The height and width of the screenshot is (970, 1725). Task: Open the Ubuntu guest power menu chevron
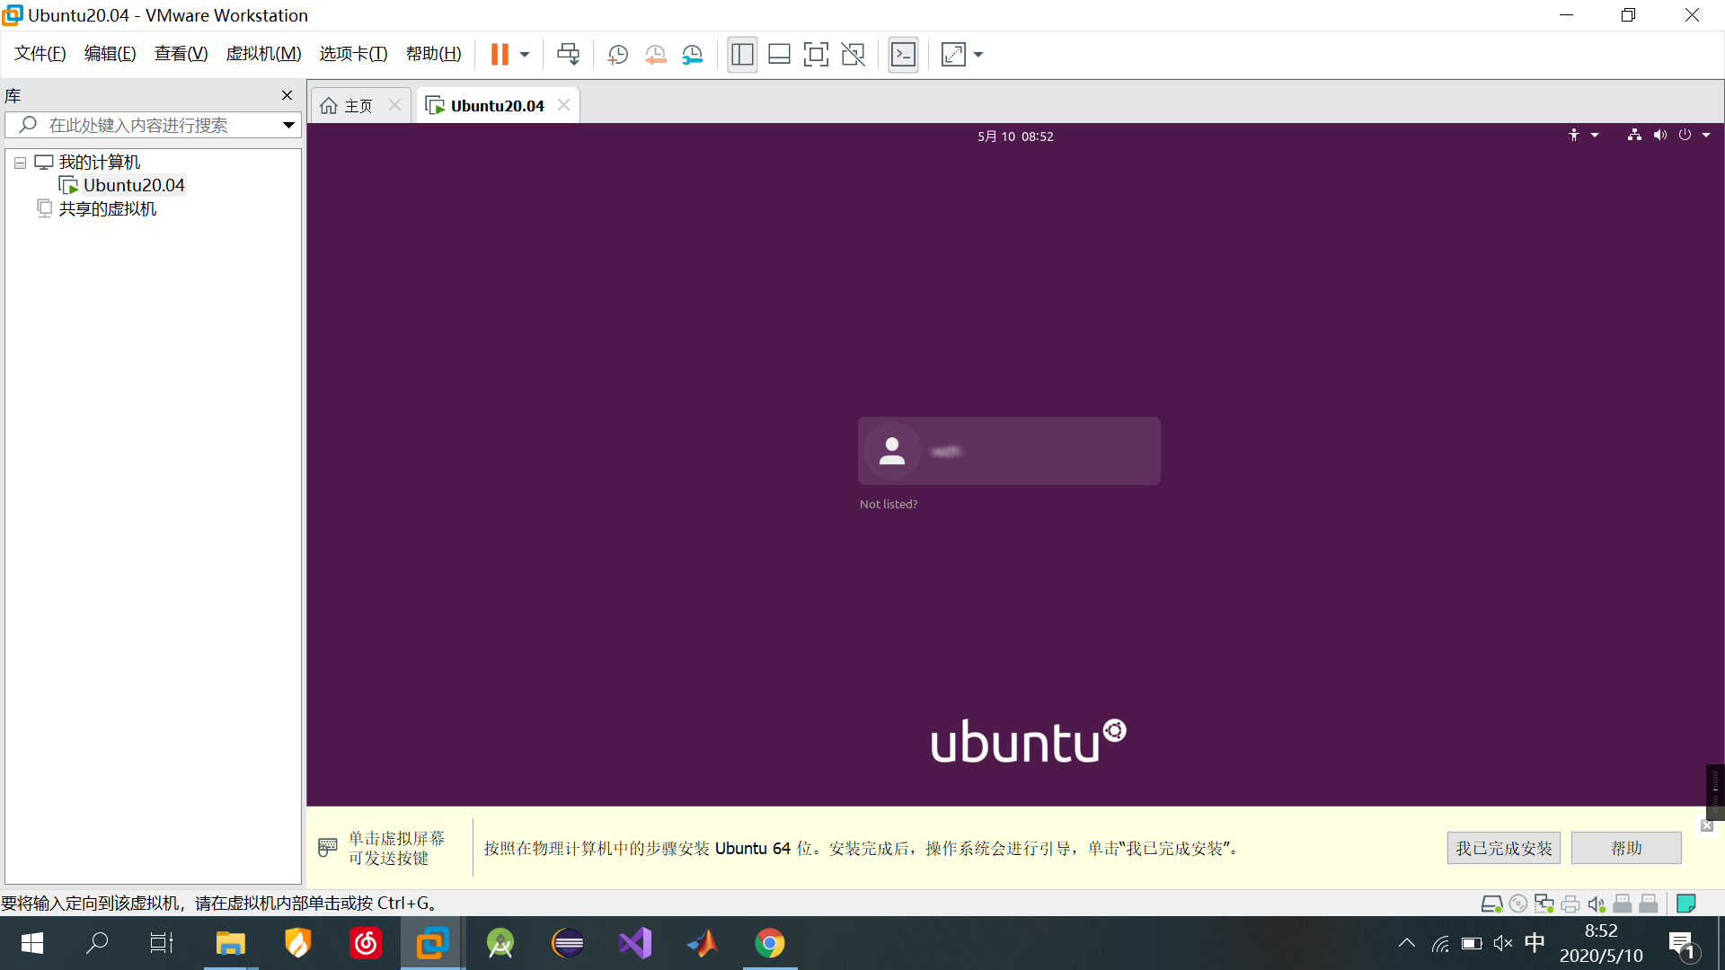click(x=1705, y=135)
